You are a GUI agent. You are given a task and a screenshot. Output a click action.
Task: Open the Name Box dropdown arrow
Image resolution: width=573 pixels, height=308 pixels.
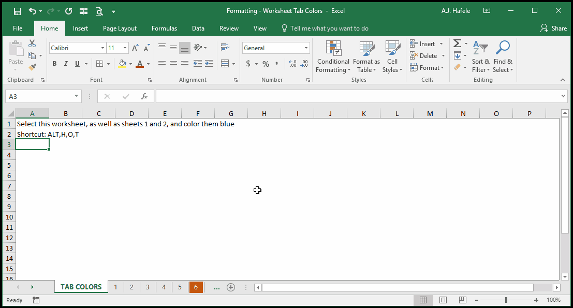tap(76, 96)
